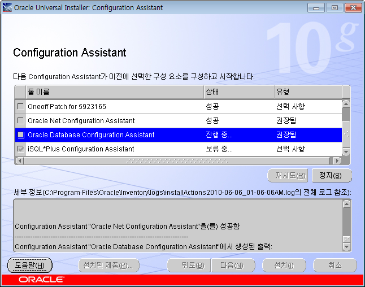Click the 상태 column header
The image size is (365, 287).
[239, 92]
